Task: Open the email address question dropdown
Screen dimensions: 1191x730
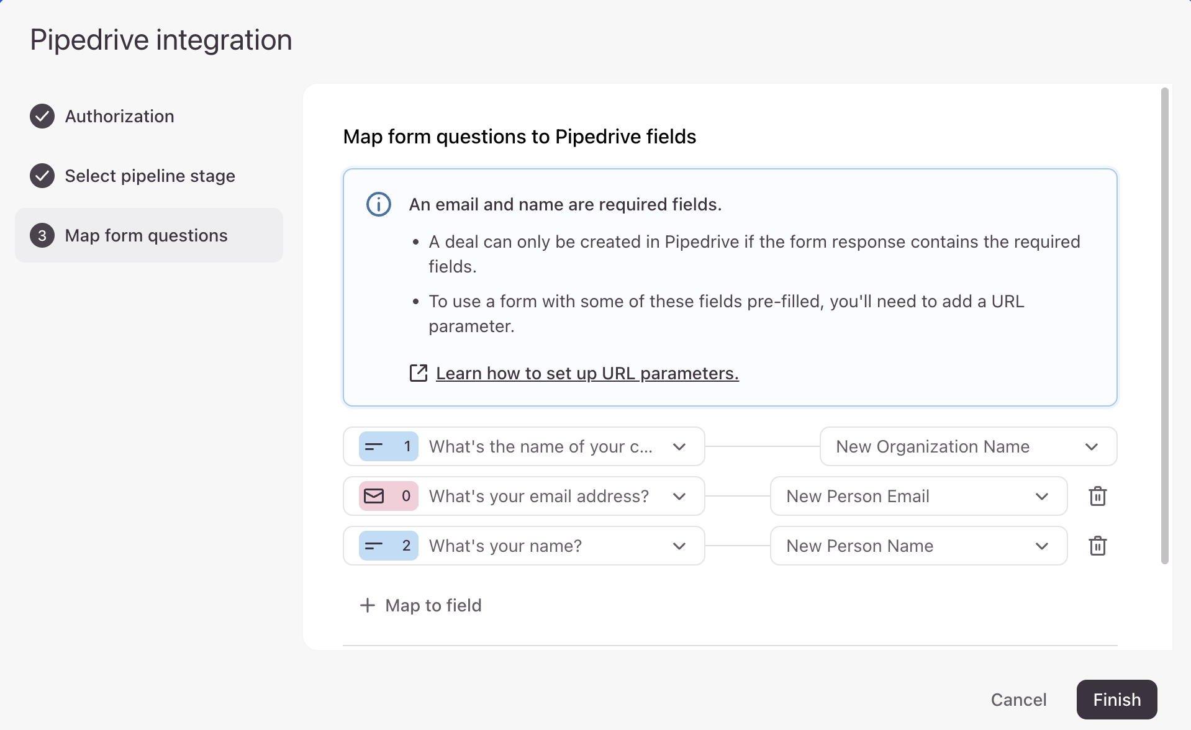Action: pyautogui.click(x=524, y=496)
